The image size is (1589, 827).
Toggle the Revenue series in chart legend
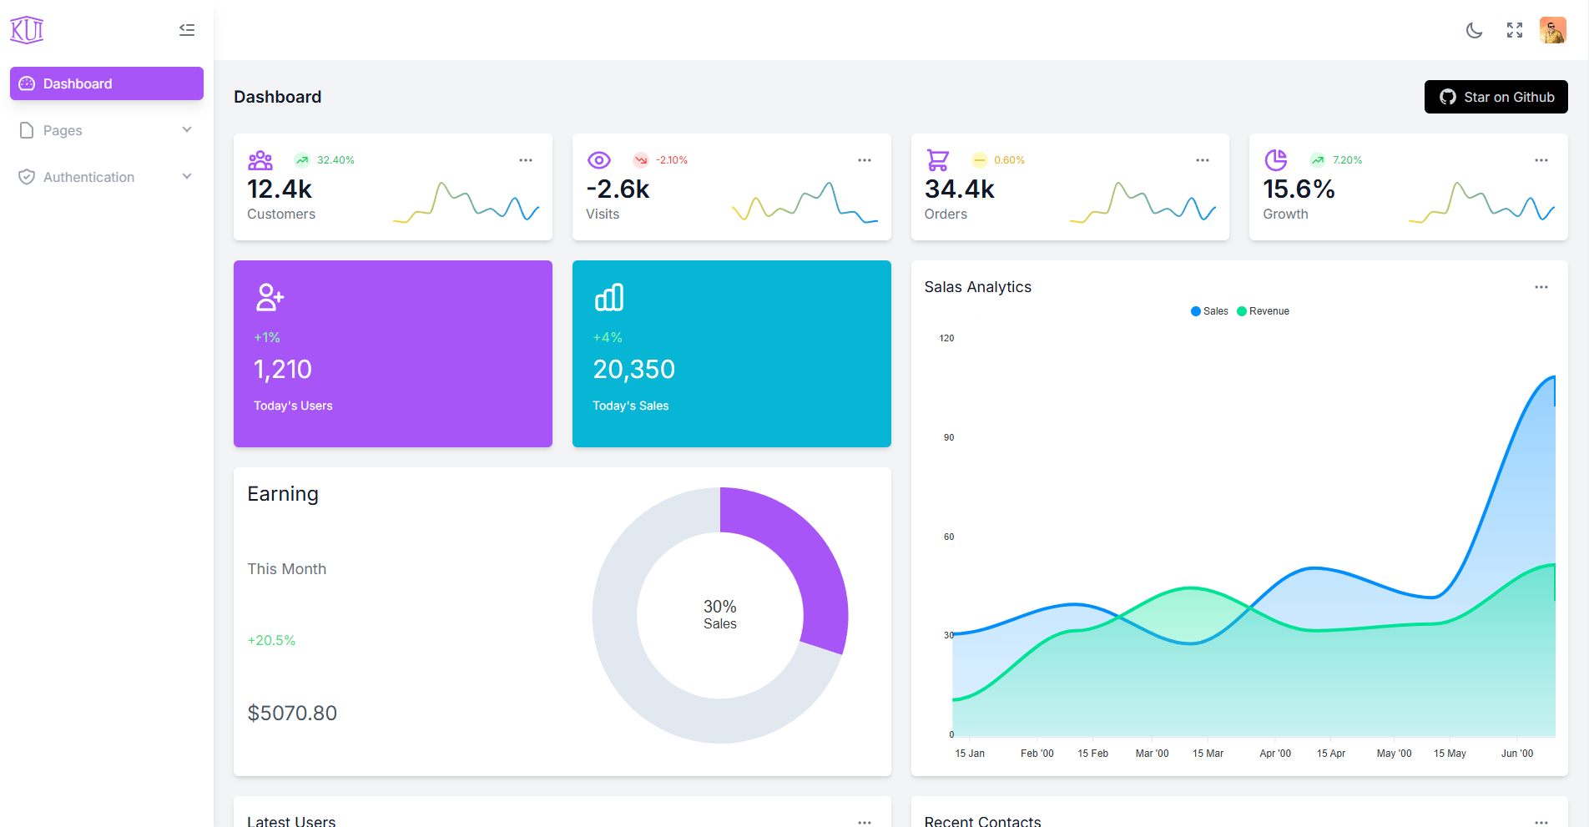click(1263, 311)
